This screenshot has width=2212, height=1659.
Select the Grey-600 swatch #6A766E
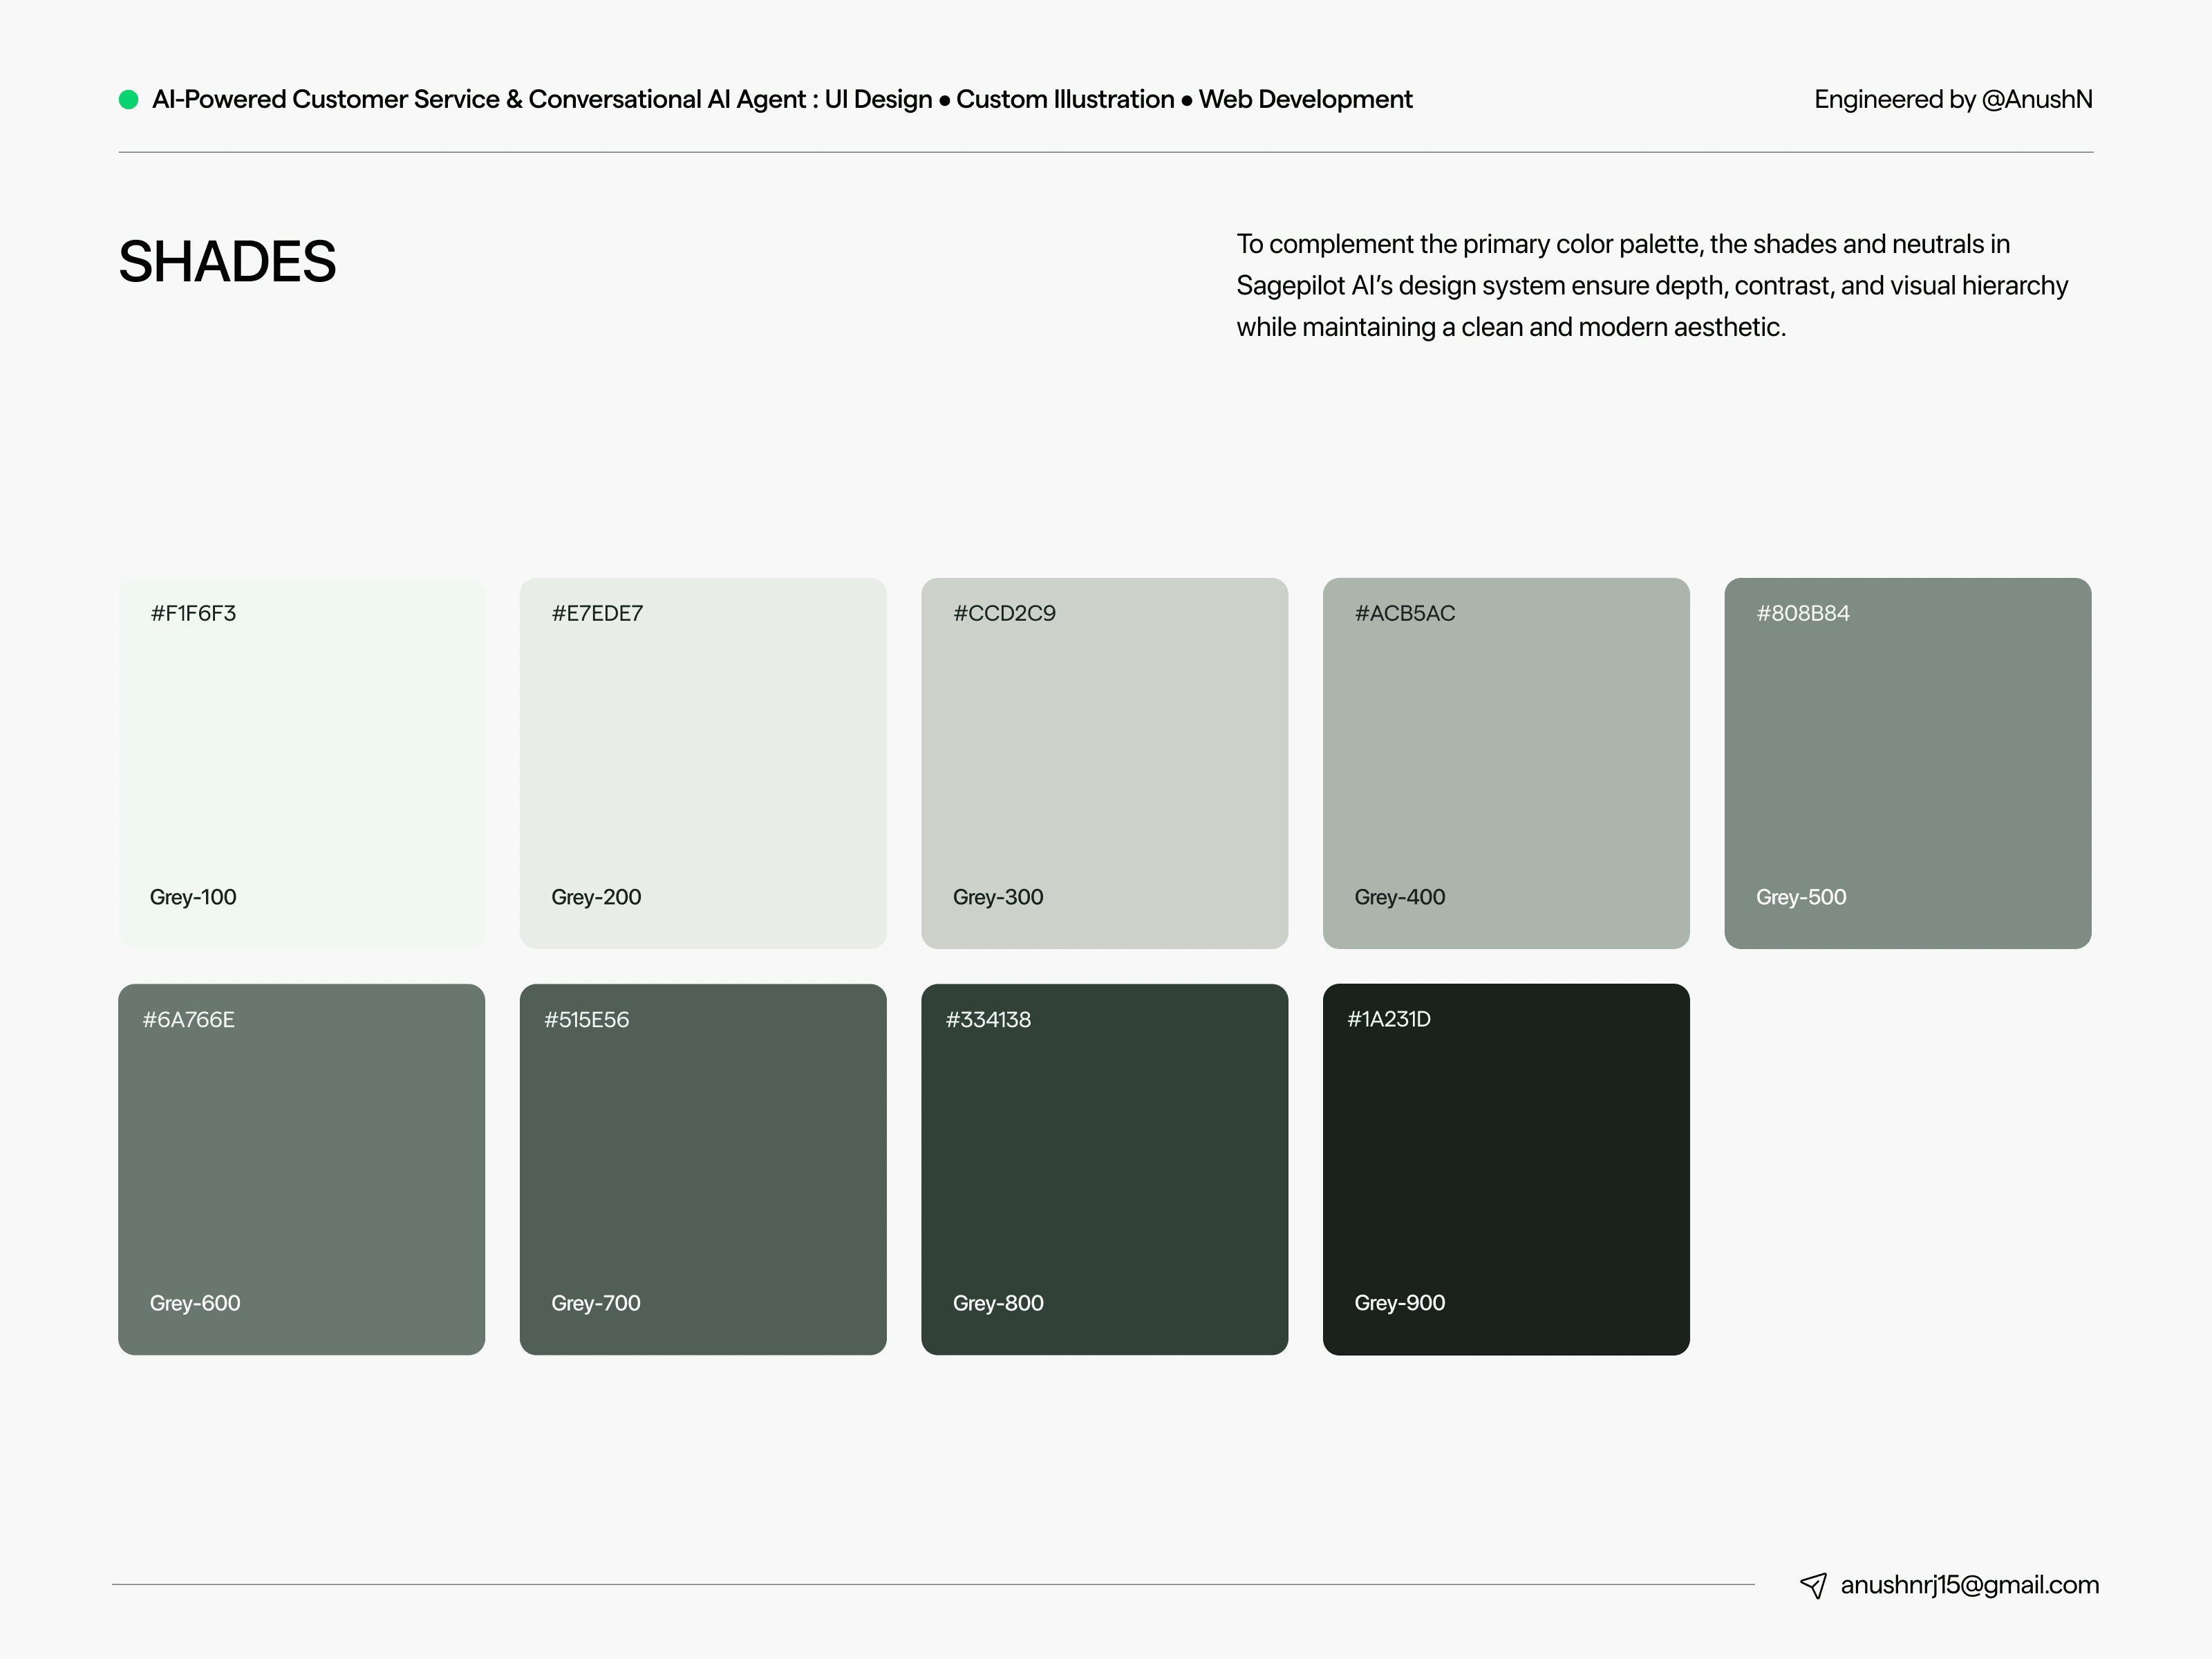pyautogui.click(x=301, y=1169)
